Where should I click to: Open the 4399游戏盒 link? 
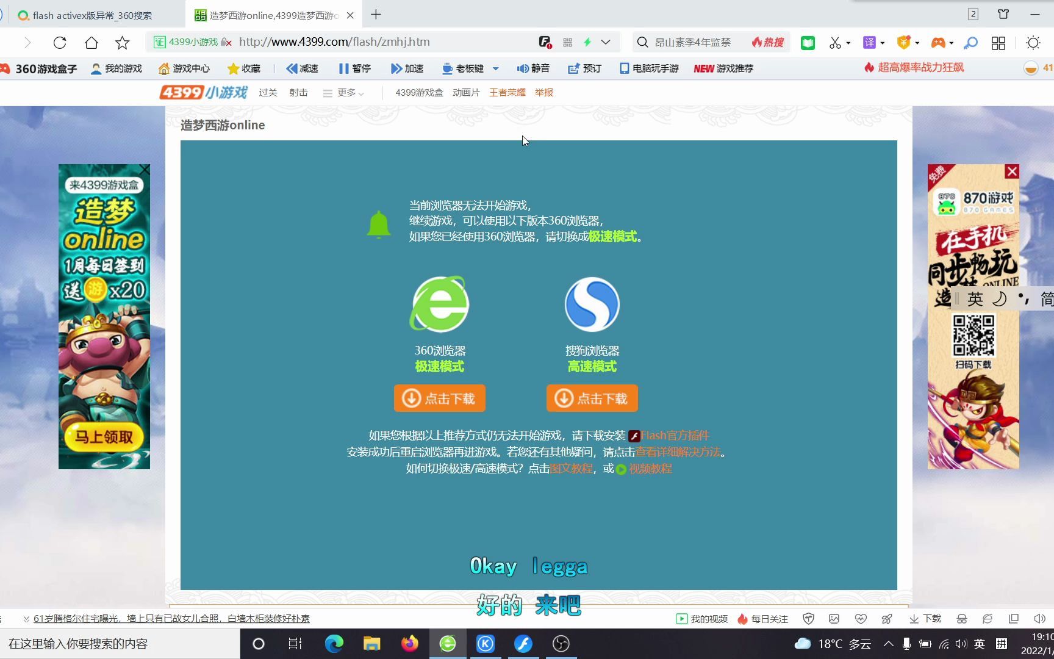click(419, 93)
